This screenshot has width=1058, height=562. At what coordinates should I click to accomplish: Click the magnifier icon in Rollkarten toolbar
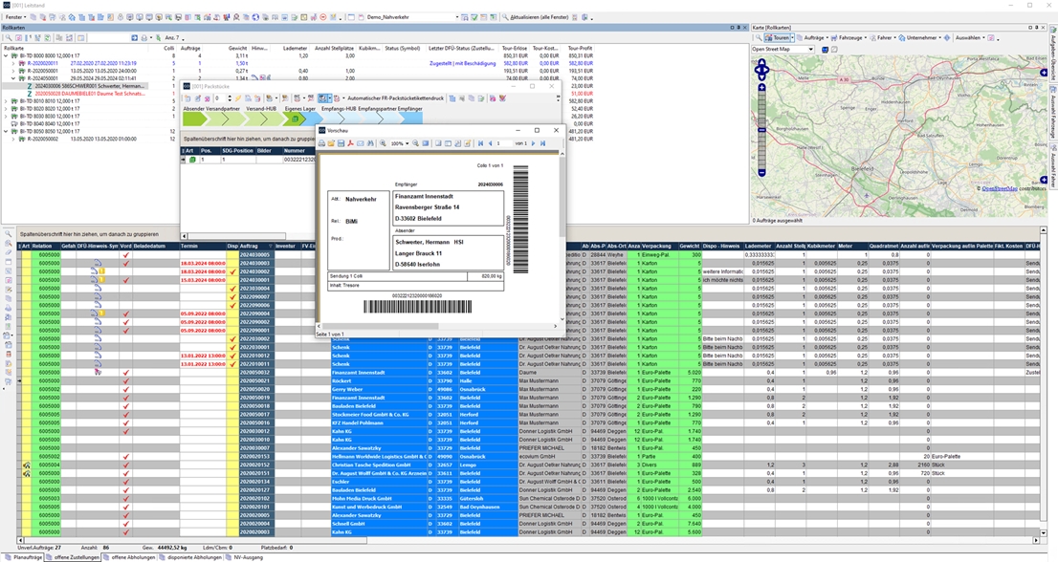[x=8, y=37]
